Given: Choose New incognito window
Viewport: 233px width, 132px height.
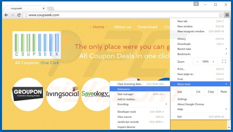Looking at the screenshot, I should 191,31.
